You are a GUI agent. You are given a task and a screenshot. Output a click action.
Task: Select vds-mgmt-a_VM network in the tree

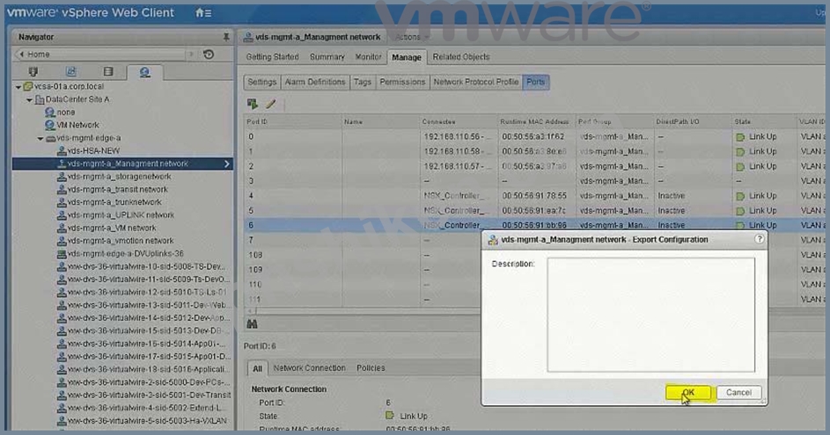coord(112,228)
